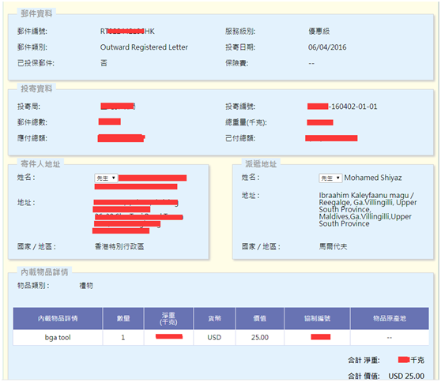The height and width of the screenshot is (382, 441).
Task: Click the total value USD 25.00
Action: pos(406,376)
